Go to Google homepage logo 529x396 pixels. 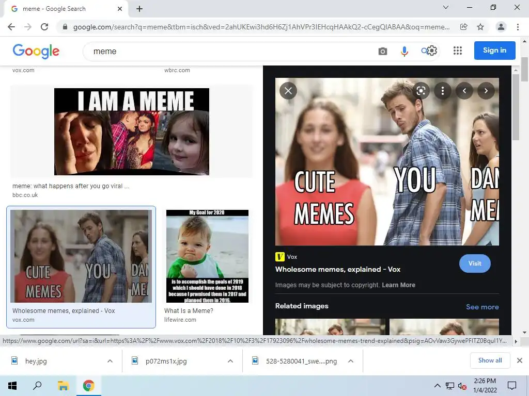(36, 51)
